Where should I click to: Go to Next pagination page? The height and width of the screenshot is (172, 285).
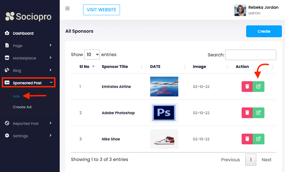click(x=266, y=160)
